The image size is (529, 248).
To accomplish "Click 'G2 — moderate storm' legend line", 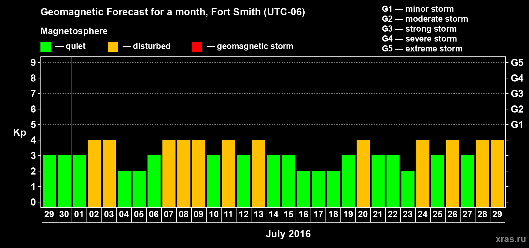I will (425, 19).
